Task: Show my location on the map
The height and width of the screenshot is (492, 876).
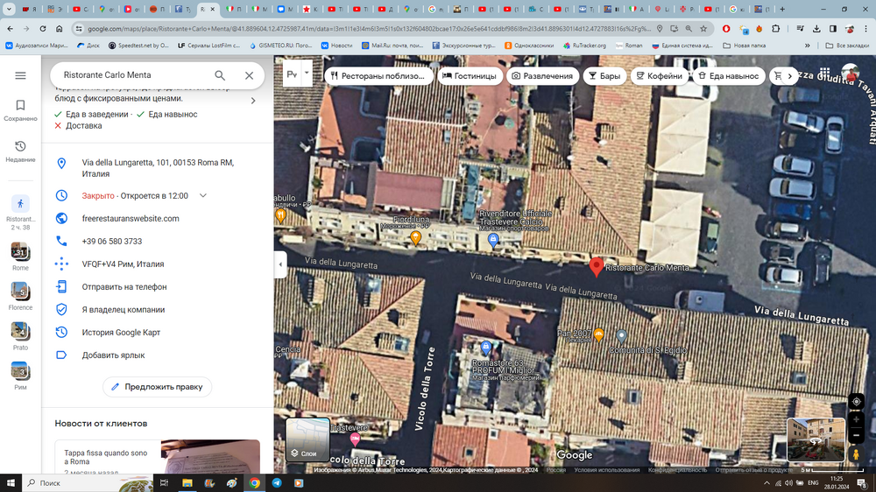Action: [x=856, y=402]
